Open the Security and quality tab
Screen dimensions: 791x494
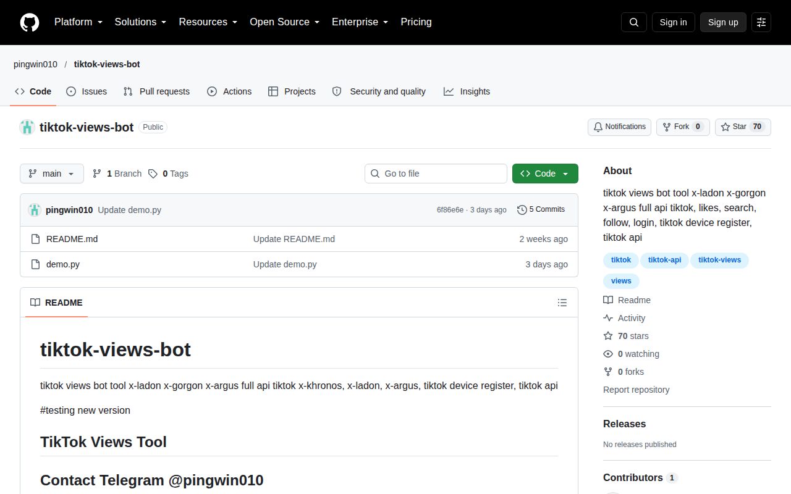[379, 91]
